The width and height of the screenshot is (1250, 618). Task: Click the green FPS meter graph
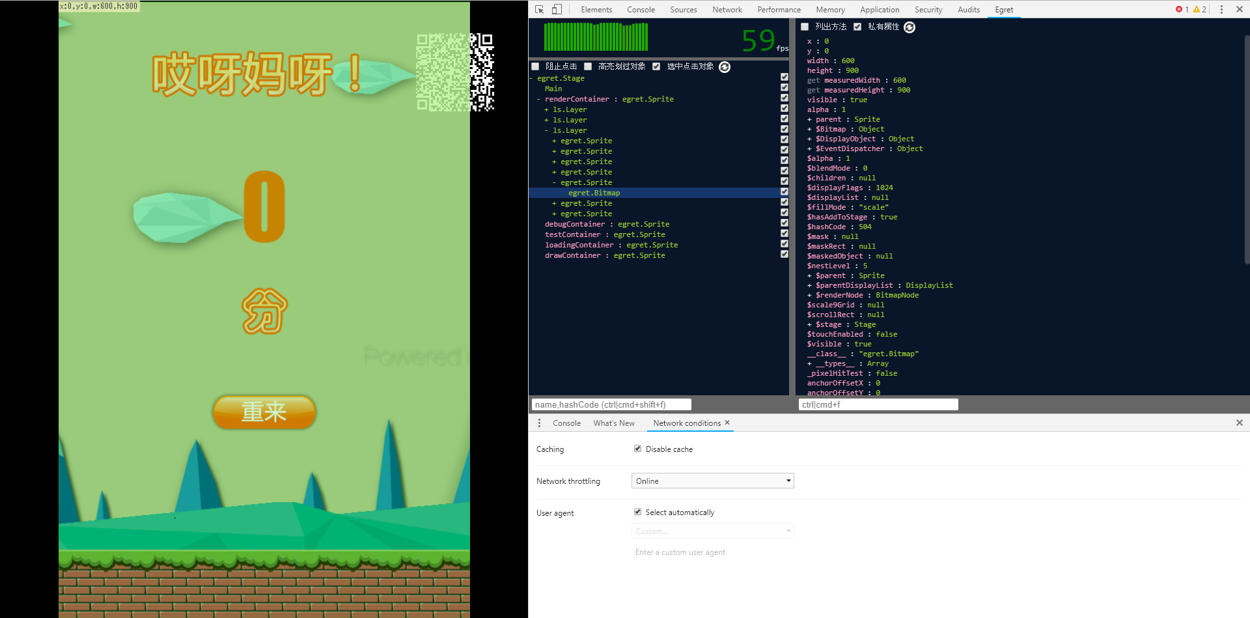coord(596,36)
